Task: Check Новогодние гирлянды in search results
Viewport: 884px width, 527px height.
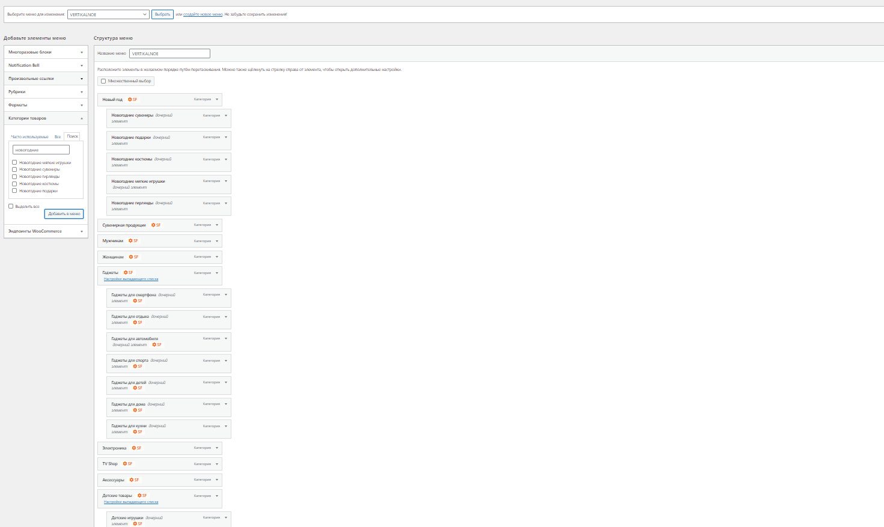Action: [14, 177]
